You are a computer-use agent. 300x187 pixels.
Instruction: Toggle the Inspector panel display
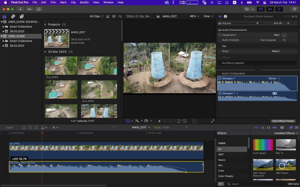(279, 9)
